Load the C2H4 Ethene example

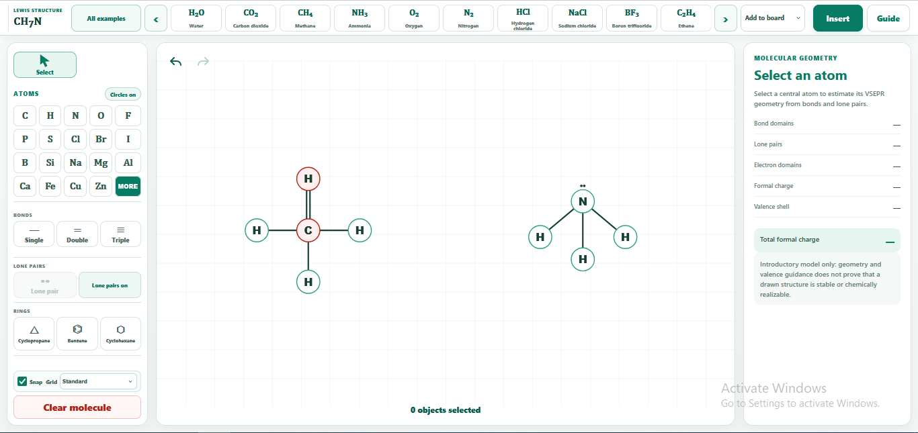(x=686, y=18)
